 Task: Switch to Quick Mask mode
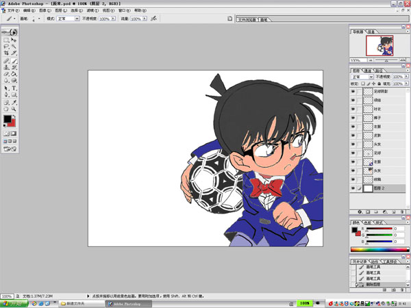(14, 133)
